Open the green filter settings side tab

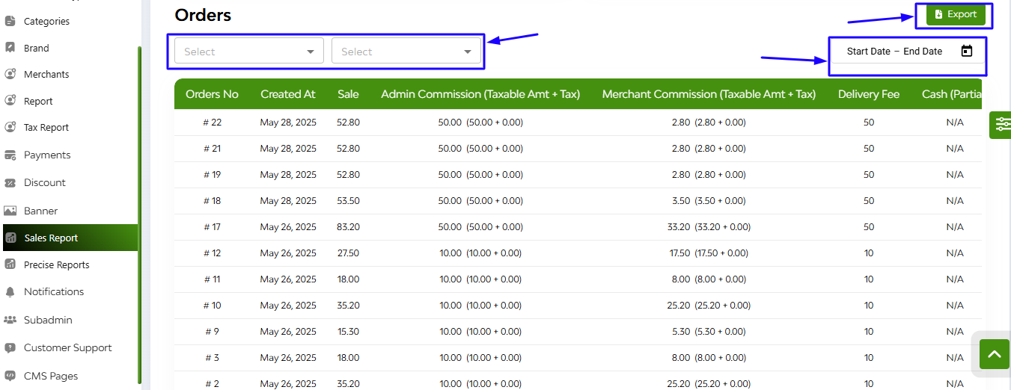1001,124
